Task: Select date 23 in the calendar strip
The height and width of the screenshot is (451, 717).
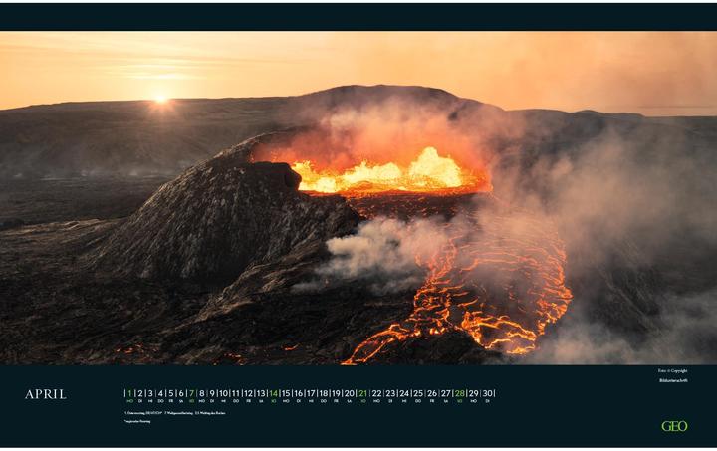Action: tap(390, 393)
